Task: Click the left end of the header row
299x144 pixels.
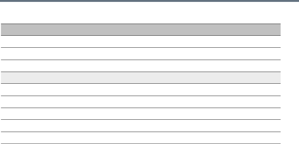Action: (5, 29)
